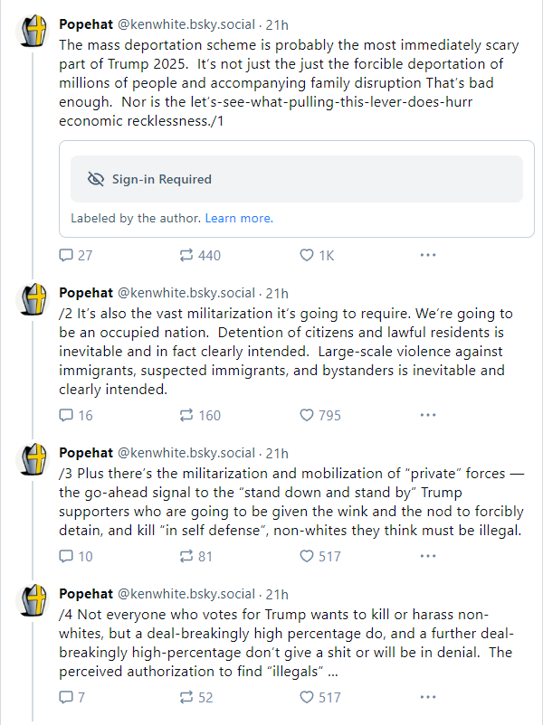543x725 pixels.
Task: Reply to the /4 post with 7 replies
Action: 72,697
